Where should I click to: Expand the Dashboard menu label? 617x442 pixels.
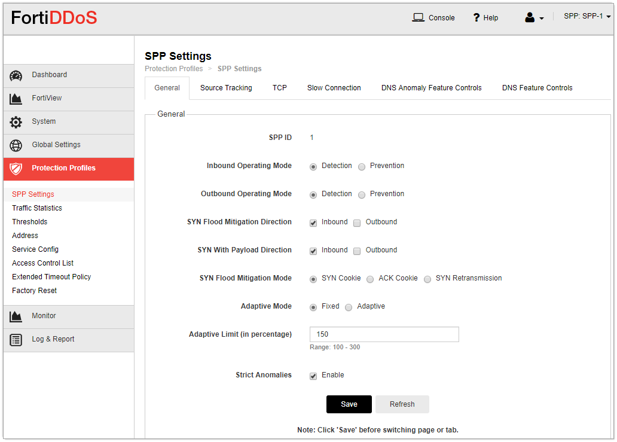click(x=49, y=75)
